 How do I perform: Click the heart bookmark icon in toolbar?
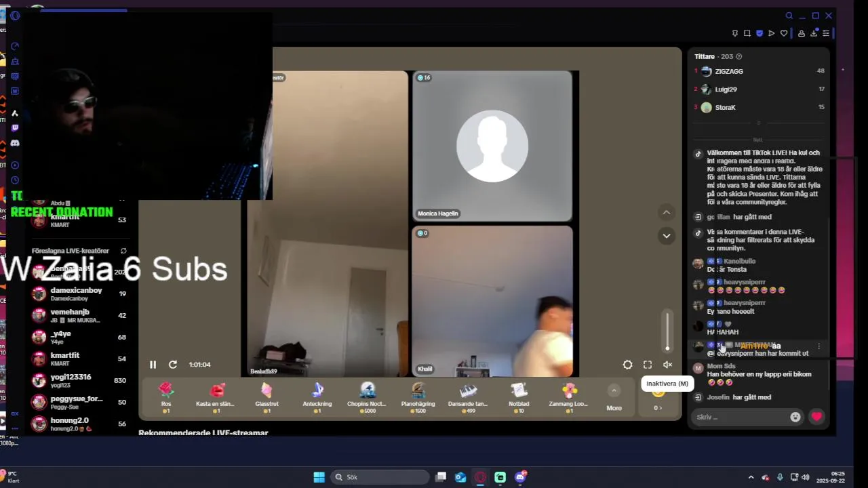point(784,33)
